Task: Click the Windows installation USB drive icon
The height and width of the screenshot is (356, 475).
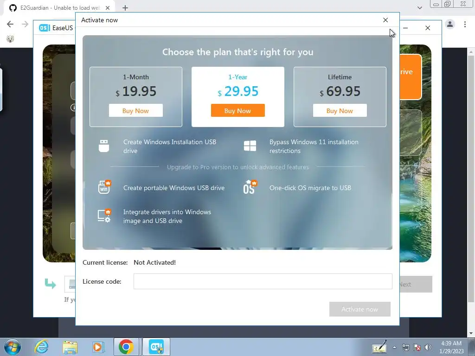Action: click(x=104, y=146)
